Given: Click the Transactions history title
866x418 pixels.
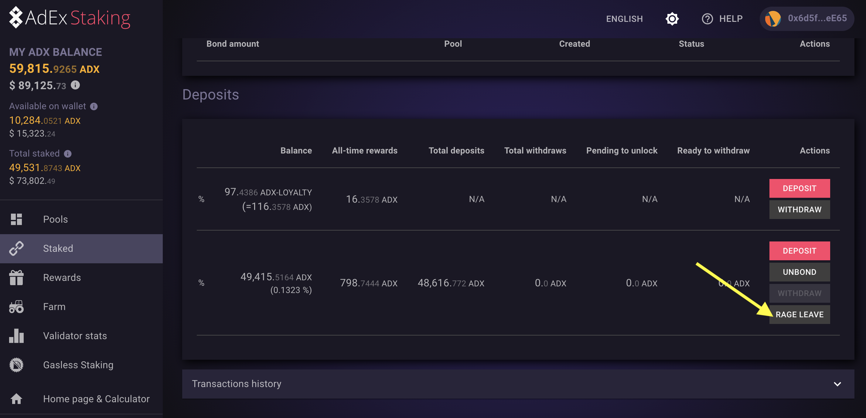Looking at the screenshot, I should click(x=236, y=384).
